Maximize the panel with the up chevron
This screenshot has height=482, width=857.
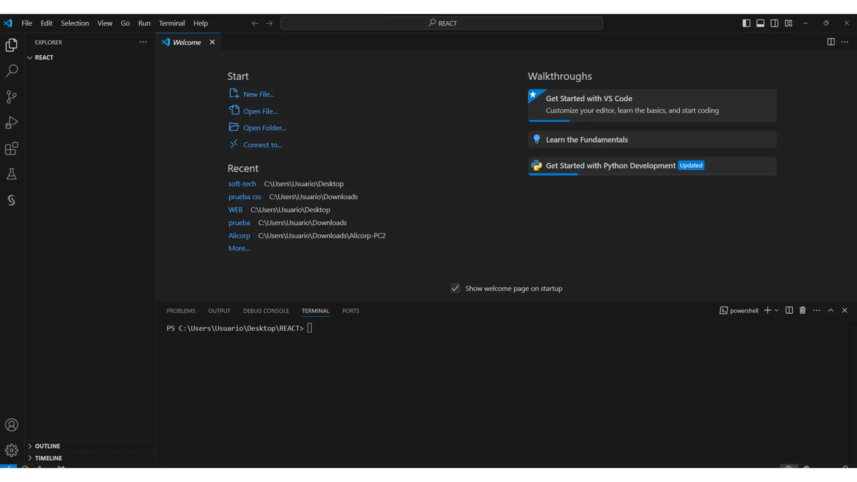(831, 310)
